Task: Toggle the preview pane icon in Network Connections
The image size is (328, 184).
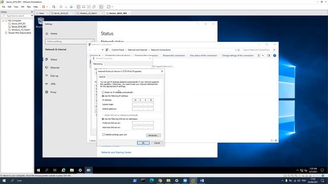Action: click(x=269, y=56)
